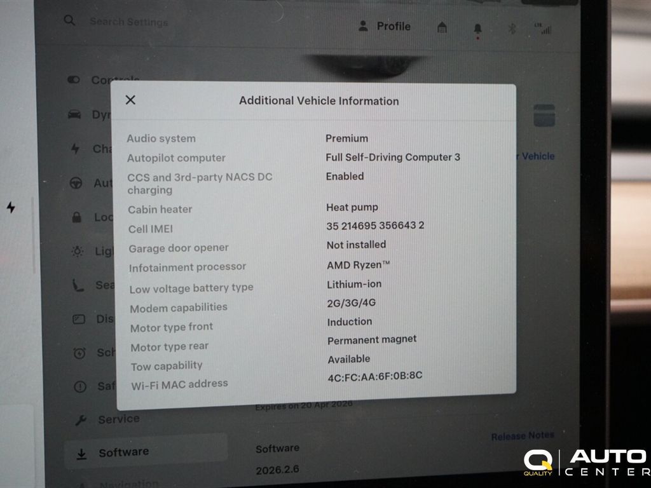This screenshot has height=488, width=651.
Task: Close the Additional Vehicle Information dialog
Action: coord(130,100)
